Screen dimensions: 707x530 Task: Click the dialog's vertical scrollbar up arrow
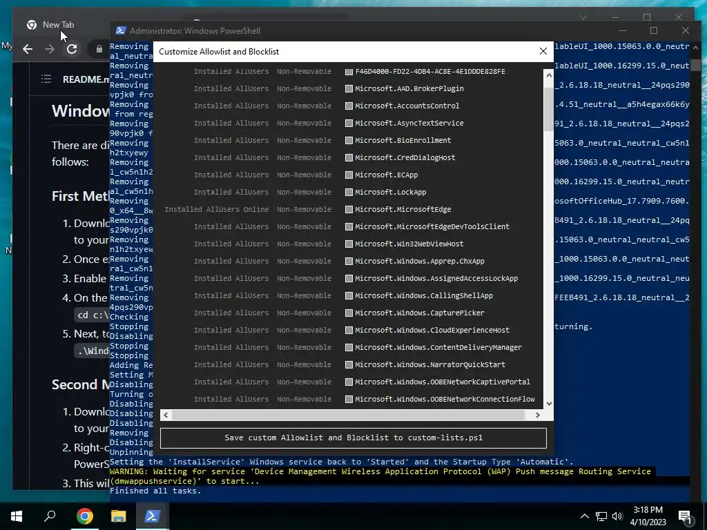pos(549,75)
